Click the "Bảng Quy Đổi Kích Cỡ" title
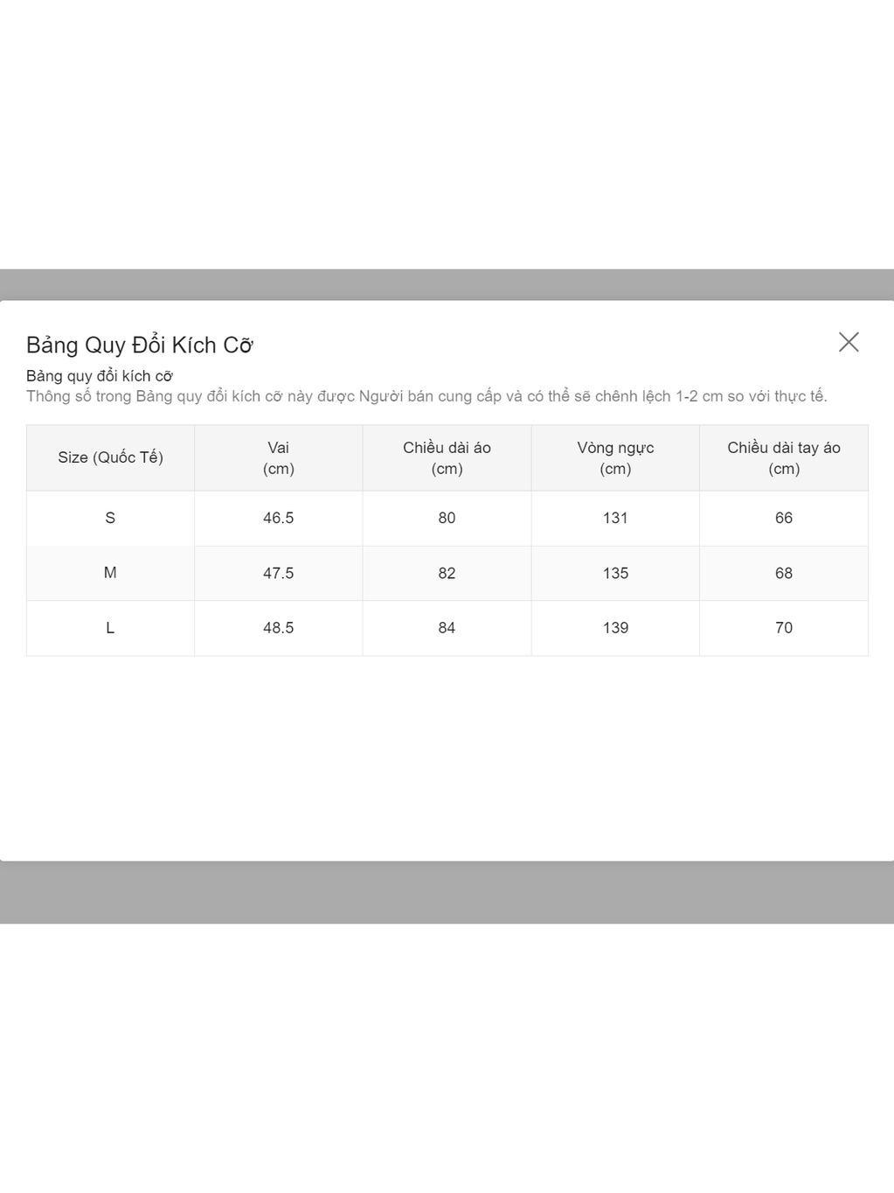This screenshot has height=1193, width=894. (140, 345)
